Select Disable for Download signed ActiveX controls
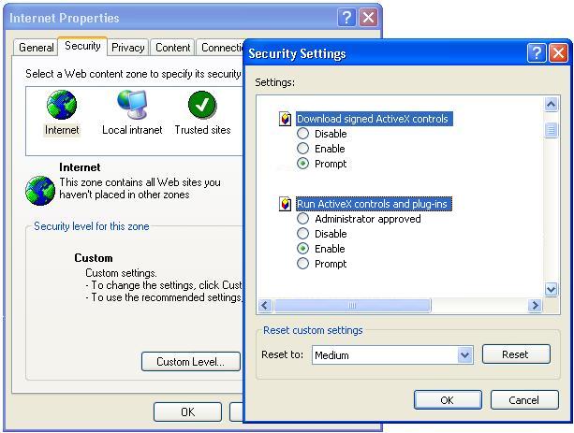The height and width of the screenshot is (433, 574). coord(302,134)
